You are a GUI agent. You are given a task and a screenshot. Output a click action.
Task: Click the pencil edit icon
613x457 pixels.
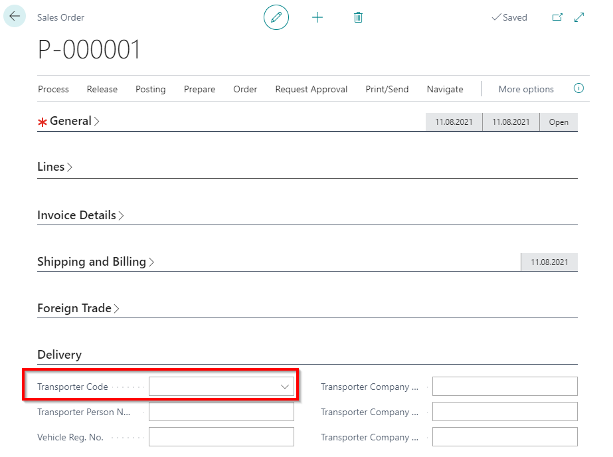pyautogui.click(x=276, y=17)
